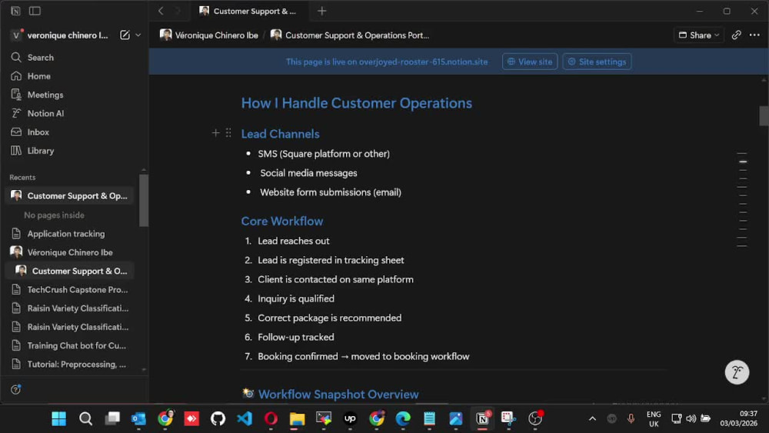
Task: Click the Lead Channels heading
Action: coord(280,134)
